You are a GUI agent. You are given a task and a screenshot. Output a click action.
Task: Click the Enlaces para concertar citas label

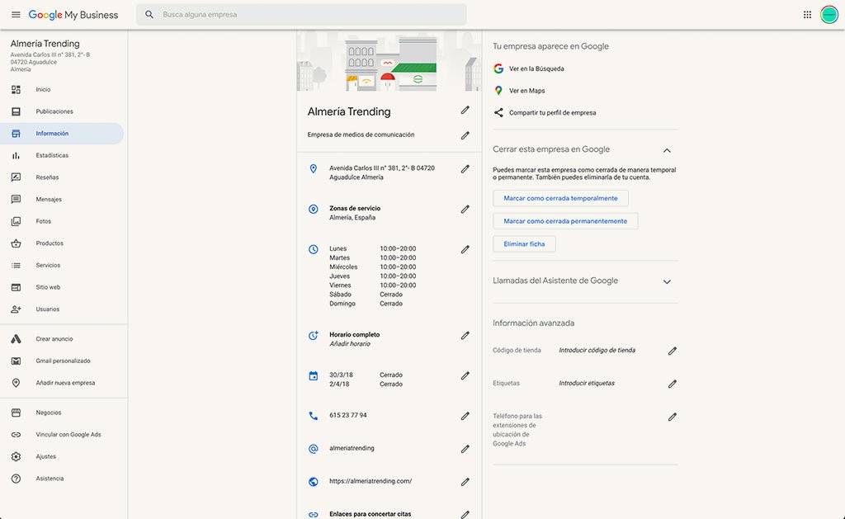coord(371,514)
